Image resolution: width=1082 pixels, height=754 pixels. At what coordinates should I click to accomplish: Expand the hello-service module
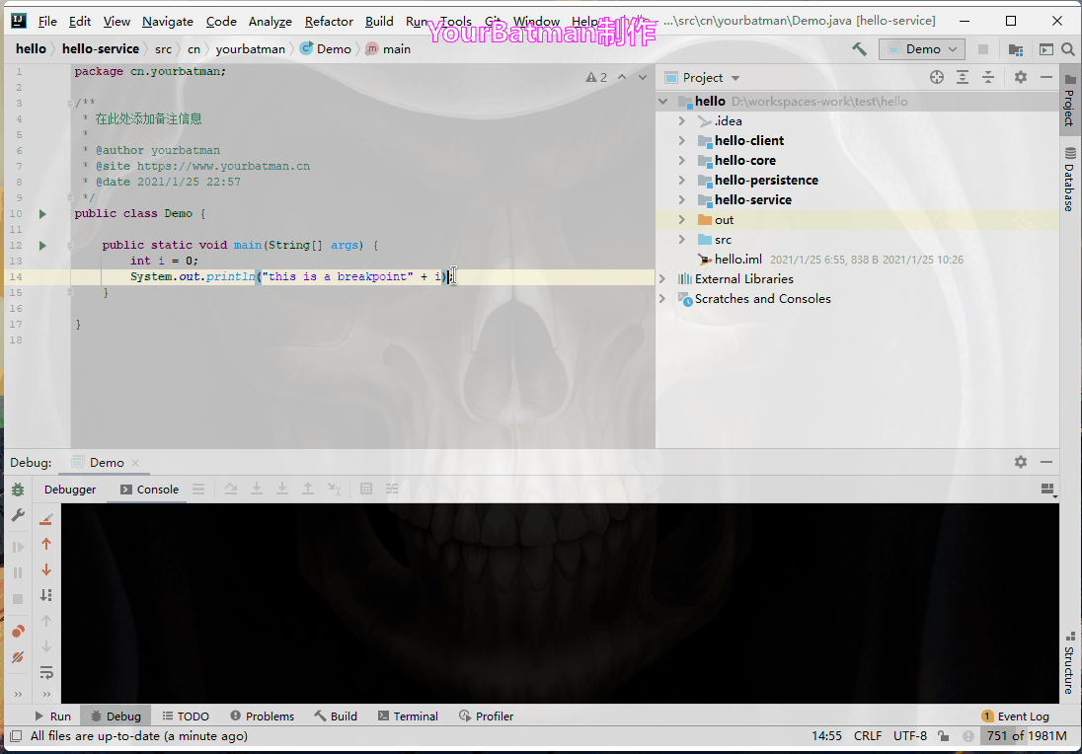tap(682, 200)
